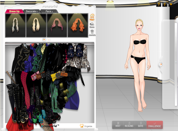Open the Hair category
This screenshot has width=178, height=131.
[92, 17]
